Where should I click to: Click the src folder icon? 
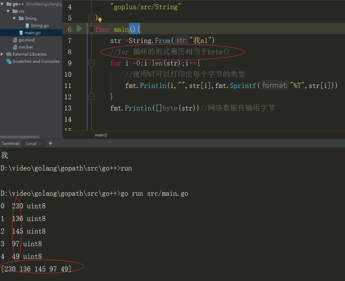(x=15, y=11)
